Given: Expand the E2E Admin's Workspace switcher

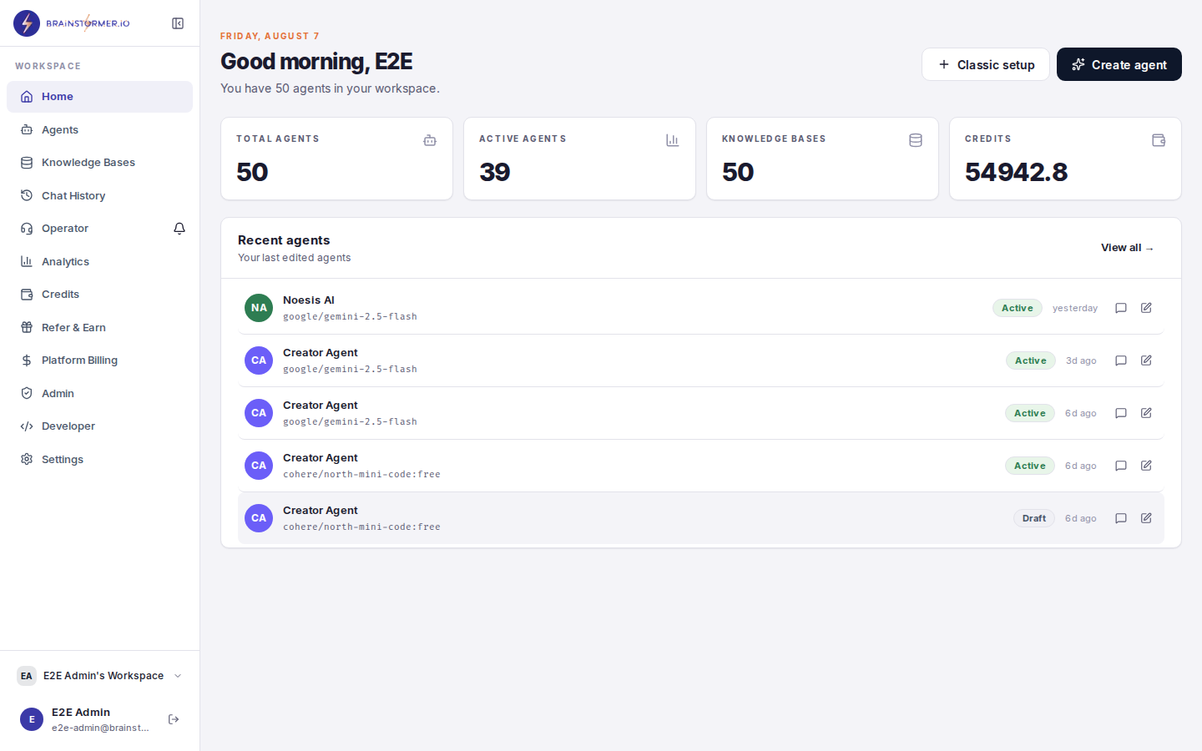Looking at the screenshot, I should click(x=100, y=676).
